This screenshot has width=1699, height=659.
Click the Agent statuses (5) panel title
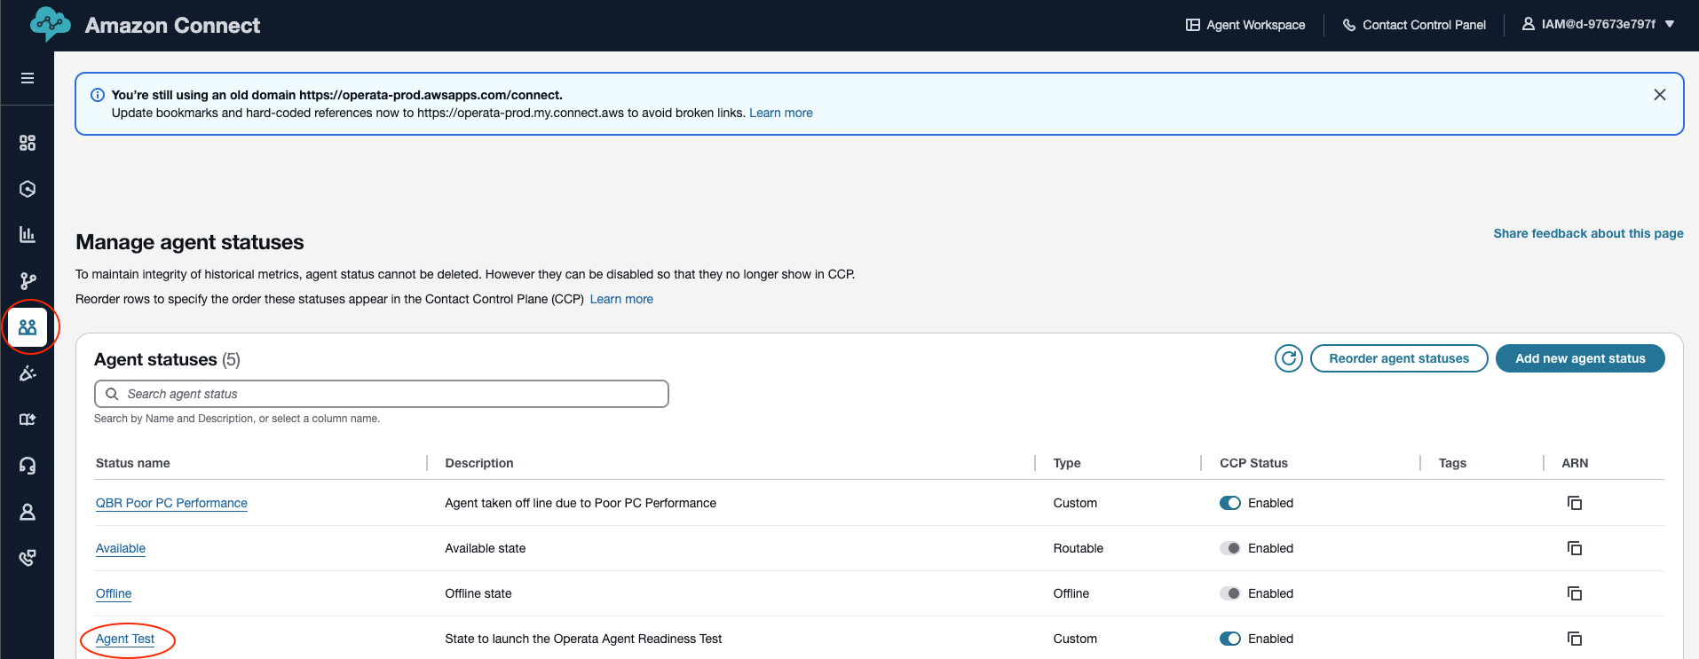167,359
